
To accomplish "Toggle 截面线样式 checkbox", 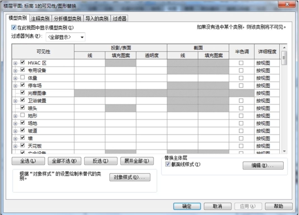I will 168,164.
